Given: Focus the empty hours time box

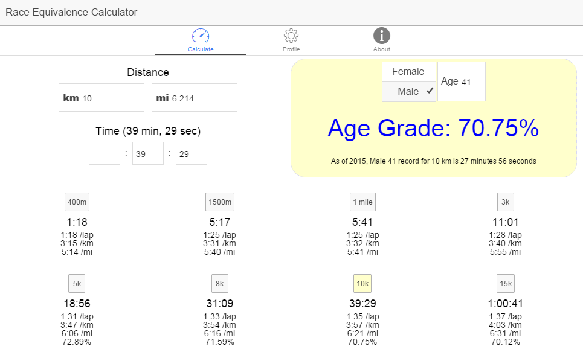Looking at the screenshot, I should [105, 153].
